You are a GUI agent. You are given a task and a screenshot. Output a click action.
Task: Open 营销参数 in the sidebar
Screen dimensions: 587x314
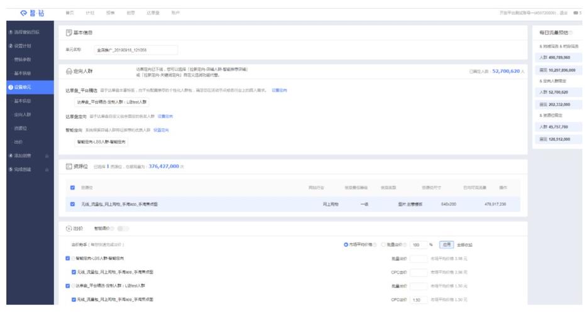pyautogui.click(x=23, y=60)
